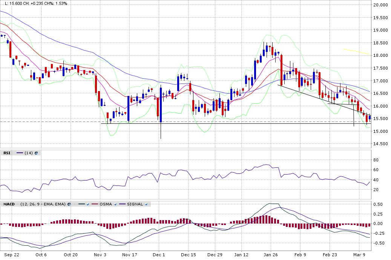Click the SIGNAL legend label
The height and width of the screenshot is (260, 391).
coord(135,204)
